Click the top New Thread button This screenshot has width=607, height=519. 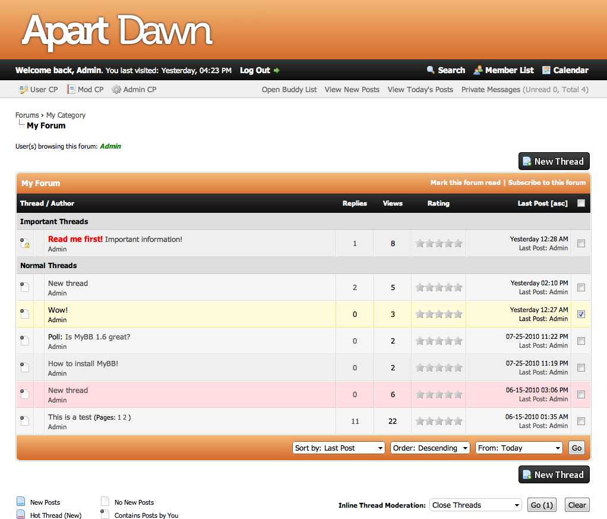click(554, 161)
